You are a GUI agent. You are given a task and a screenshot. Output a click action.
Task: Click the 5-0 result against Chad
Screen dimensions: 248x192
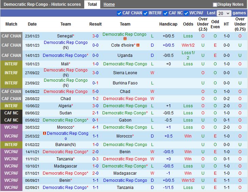click(95, 92)
